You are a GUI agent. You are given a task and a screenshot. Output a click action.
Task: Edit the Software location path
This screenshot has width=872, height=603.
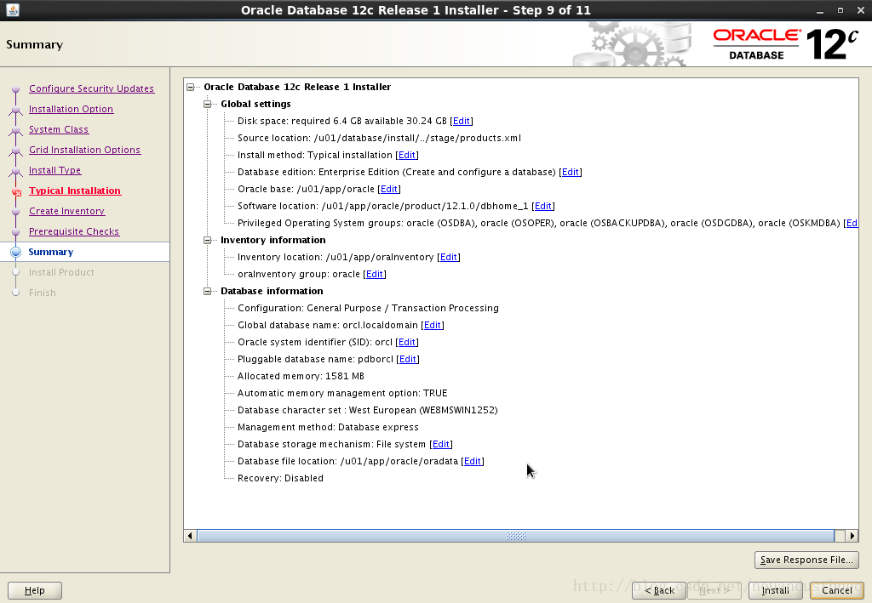tap(542, 206)
